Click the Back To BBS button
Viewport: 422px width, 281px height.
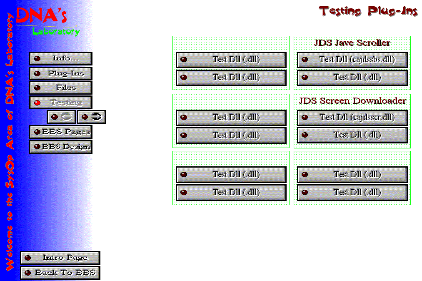point(60,273)
